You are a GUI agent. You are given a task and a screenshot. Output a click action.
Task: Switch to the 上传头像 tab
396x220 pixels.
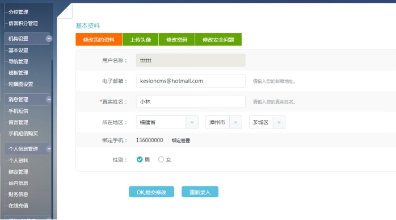(x=141, y=39)
